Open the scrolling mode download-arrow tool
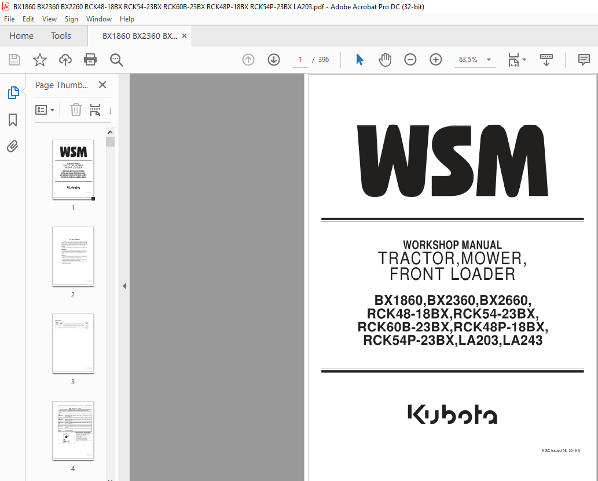Screen dimensions: 598x481 [x=546, y=60]
